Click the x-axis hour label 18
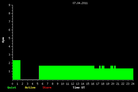 click(103, 84)
